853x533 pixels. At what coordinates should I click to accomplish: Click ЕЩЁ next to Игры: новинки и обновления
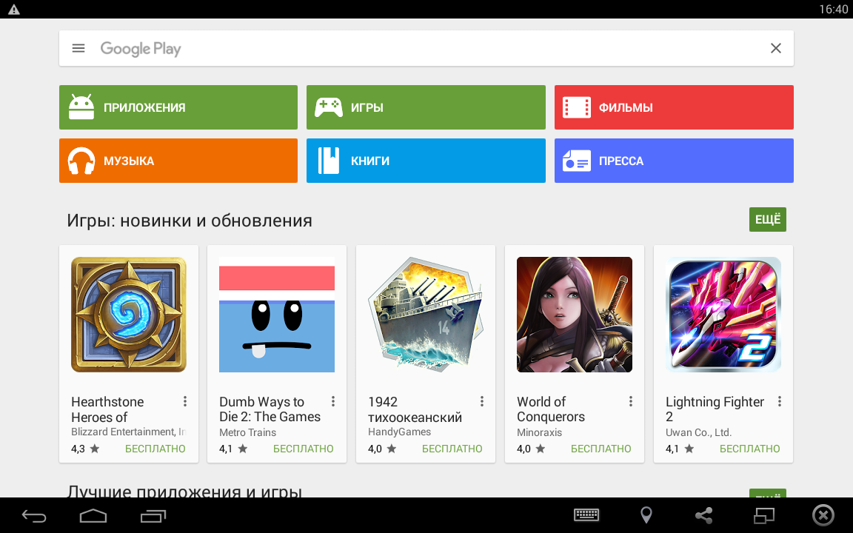point(768,219)
